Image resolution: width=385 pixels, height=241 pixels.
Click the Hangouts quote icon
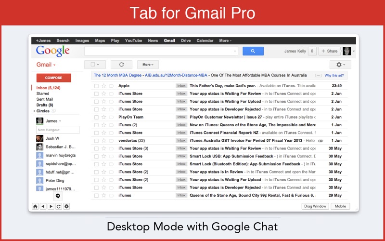[58, 196]
